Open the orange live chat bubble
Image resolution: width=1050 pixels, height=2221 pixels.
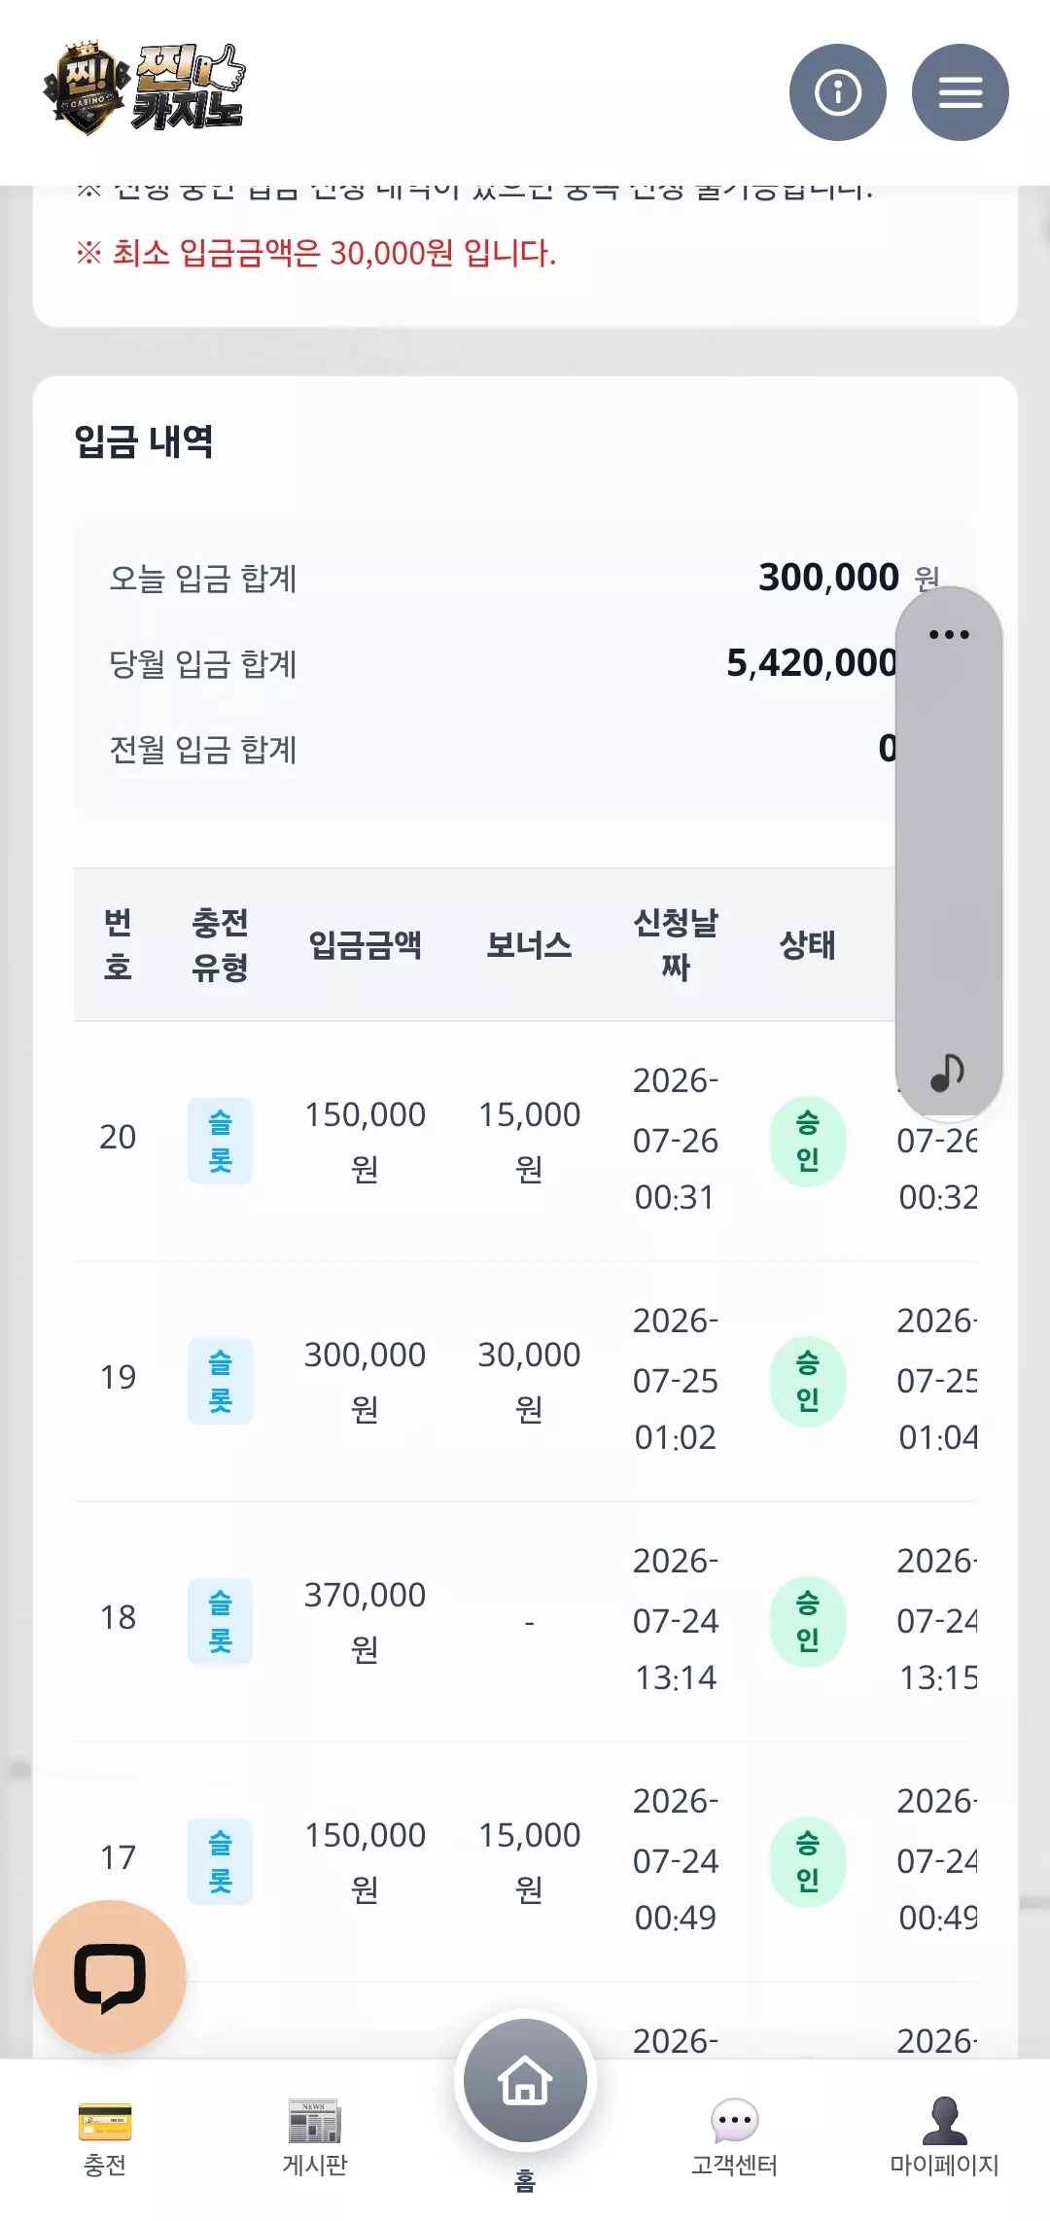[110, 1977]
